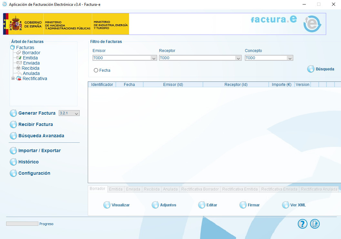Click the Ver XML icon
Screen dimensions: 341x239
click(x=286, y=205)
